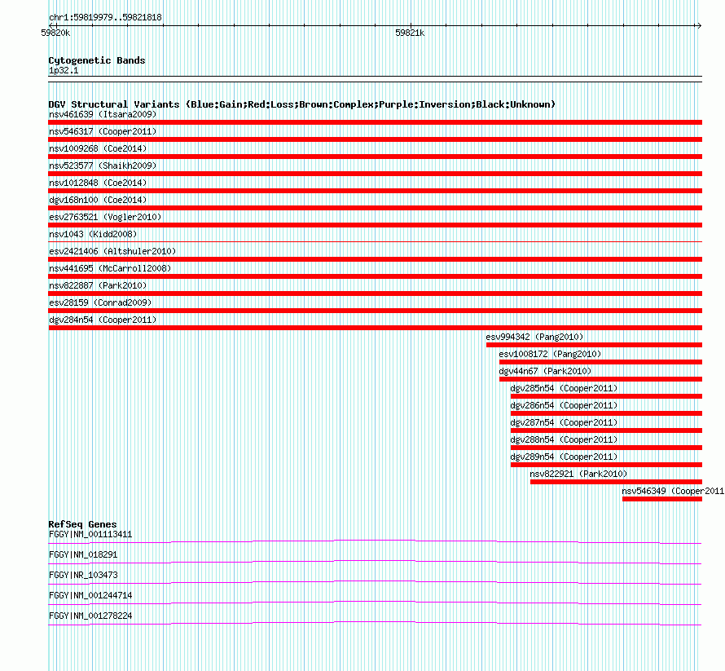
Task: Click the chr1:59819979..59821818 region label
Action: pos(105,18)
